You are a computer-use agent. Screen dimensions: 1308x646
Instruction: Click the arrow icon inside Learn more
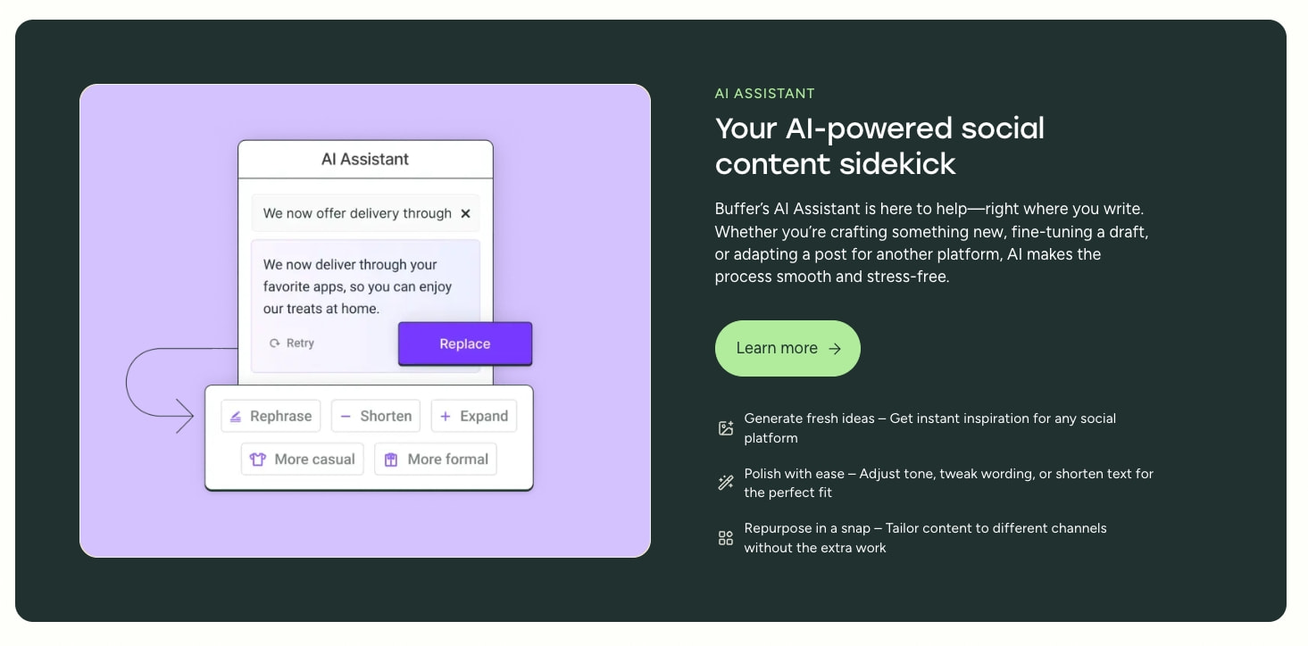(x=835, y=349)
